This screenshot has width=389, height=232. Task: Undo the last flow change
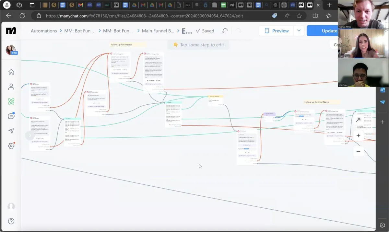225,31
